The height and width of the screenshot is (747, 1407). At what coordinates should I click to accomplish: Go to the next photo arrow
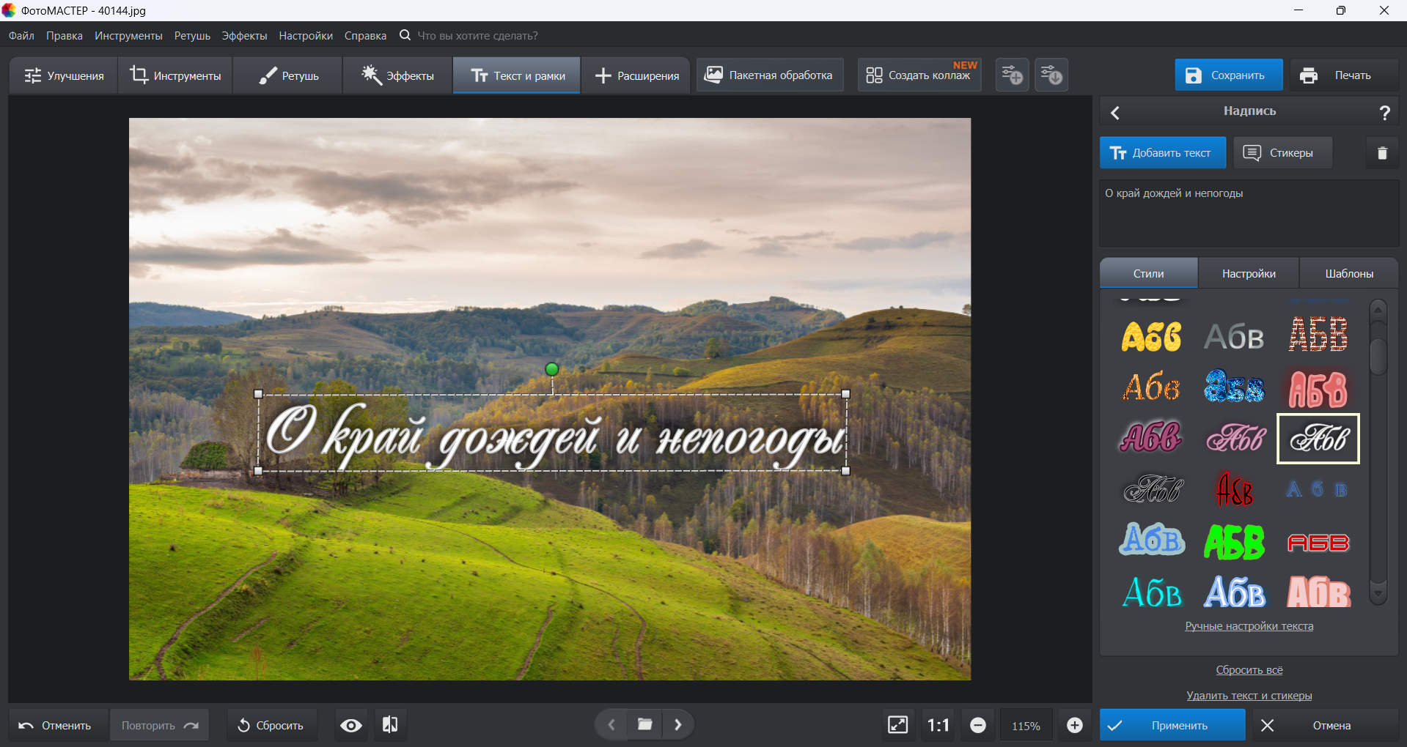(678, 725)
